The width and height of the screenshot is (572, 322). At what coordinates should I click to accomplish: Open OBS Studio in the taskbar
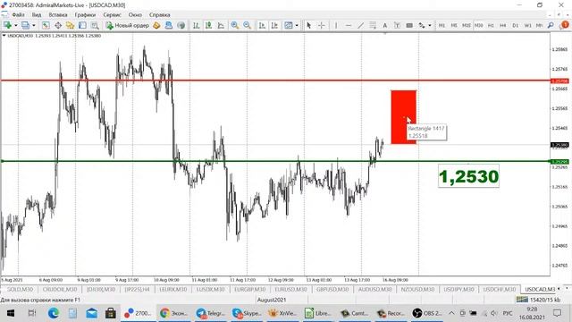pos(427,313)
